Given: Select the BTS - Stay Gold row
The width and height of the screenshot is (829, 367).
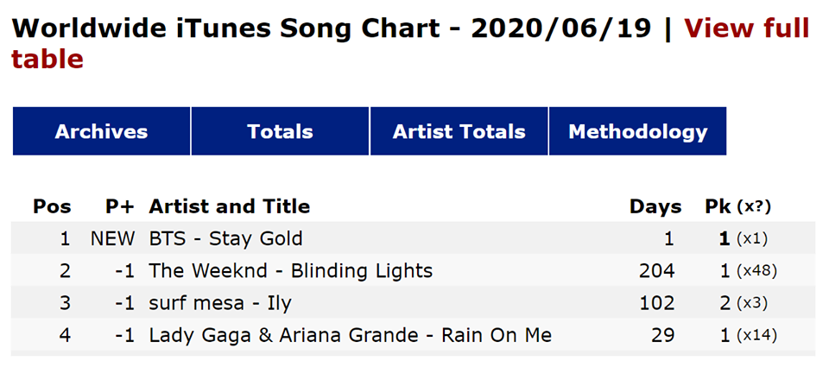Looking at the screenshot, I should (226, 238).
